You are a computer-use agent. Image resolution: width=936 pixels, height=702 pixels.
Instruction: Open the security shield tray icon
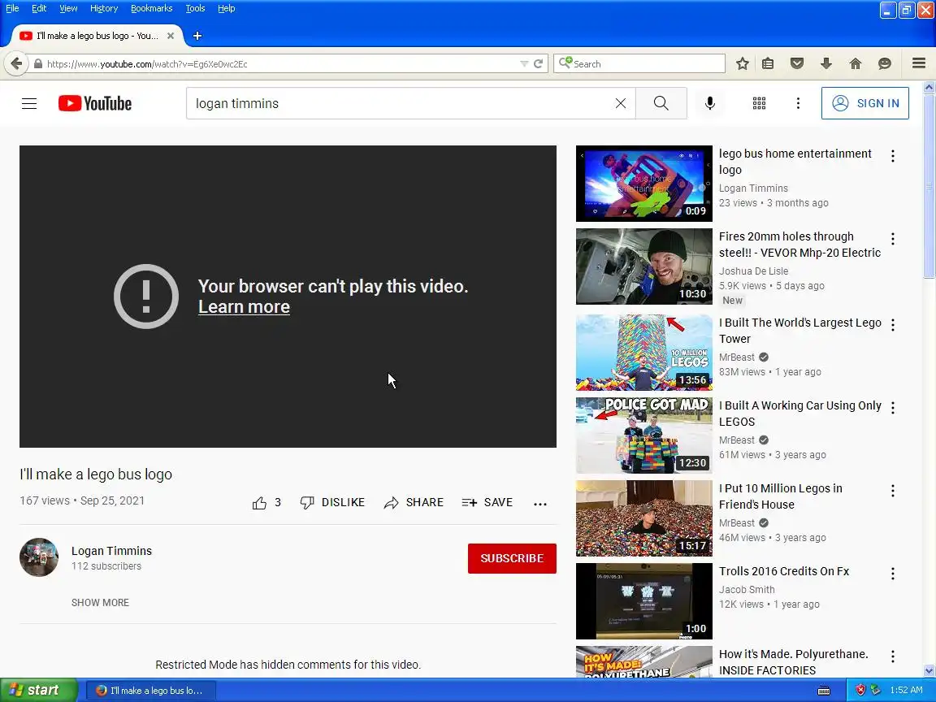coord(860,690)
